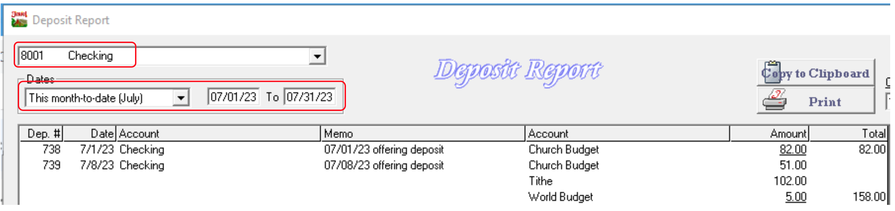Click the Tithe account entry

point(540,181)
